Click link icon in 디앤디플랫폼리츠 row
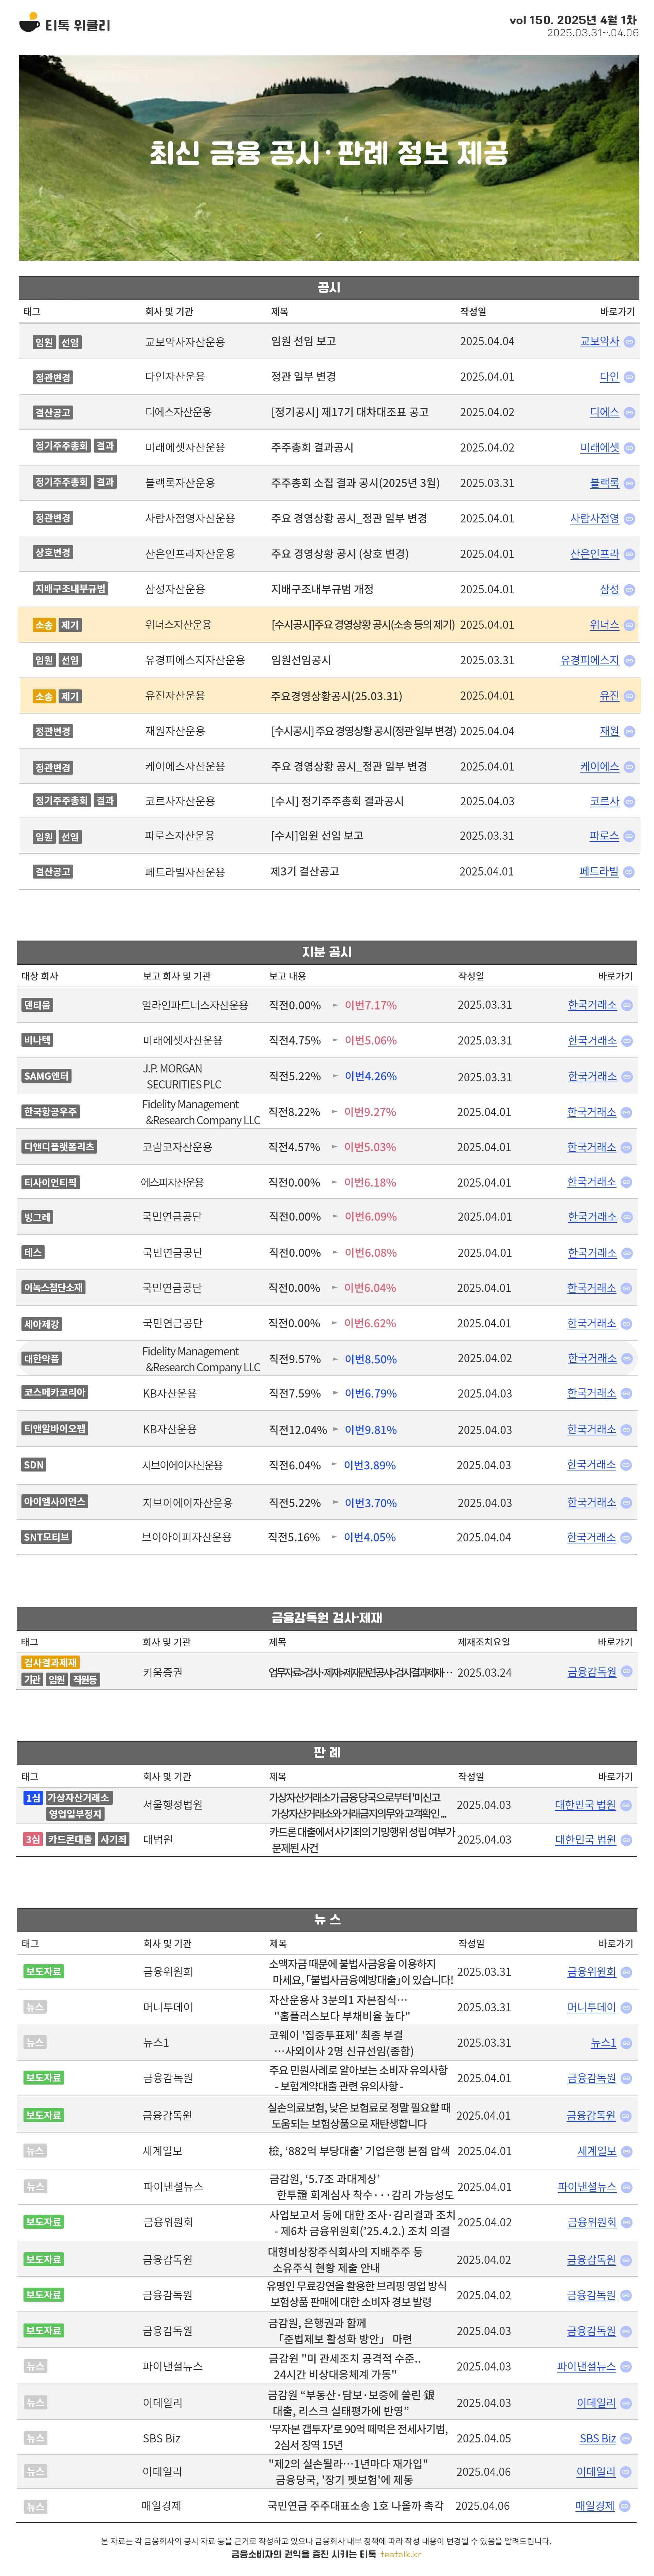The height and width of the screenshot is (2576, 654). [627, 1148]
